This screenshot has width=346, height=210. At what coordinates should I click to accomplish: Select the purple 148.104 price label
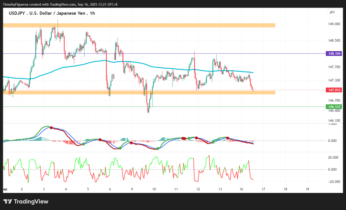[334, 53]
